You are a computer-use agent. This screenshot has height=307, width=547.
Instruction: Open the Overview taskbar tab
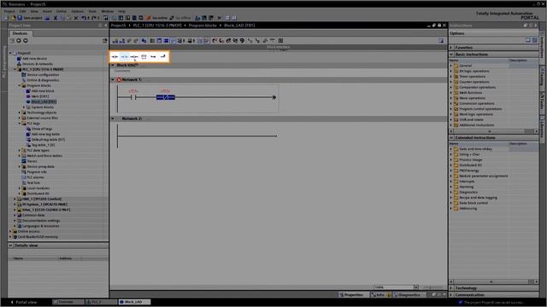(68, 302)
